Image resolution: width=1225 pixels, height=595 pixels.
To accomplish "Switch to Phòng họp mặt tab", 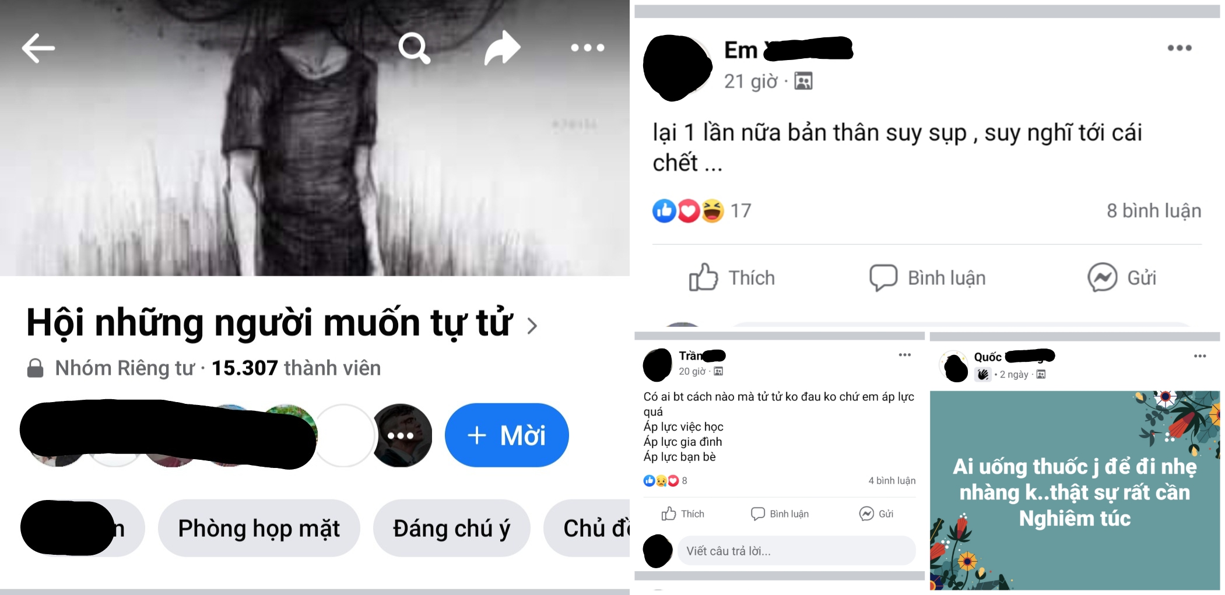I will (x=259, y=528).
